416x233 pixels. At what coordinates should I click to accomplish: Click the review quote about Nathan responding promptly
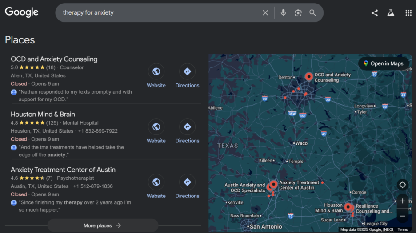click(76, 95)
